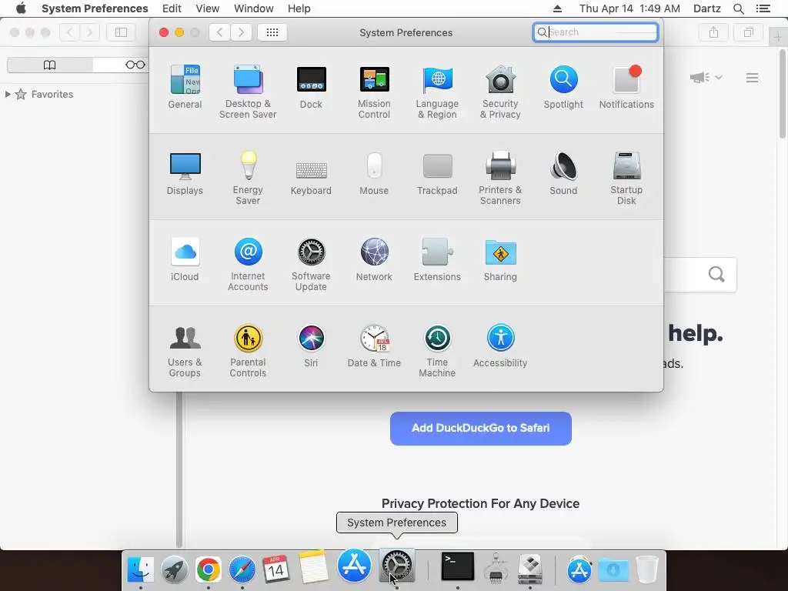The height and width of the screenshot is (591, 788).
Task: Open Energy Saver preferences
Action: (248, 178)
